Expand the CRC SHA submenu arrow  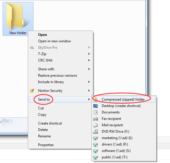tap(89, 60)
